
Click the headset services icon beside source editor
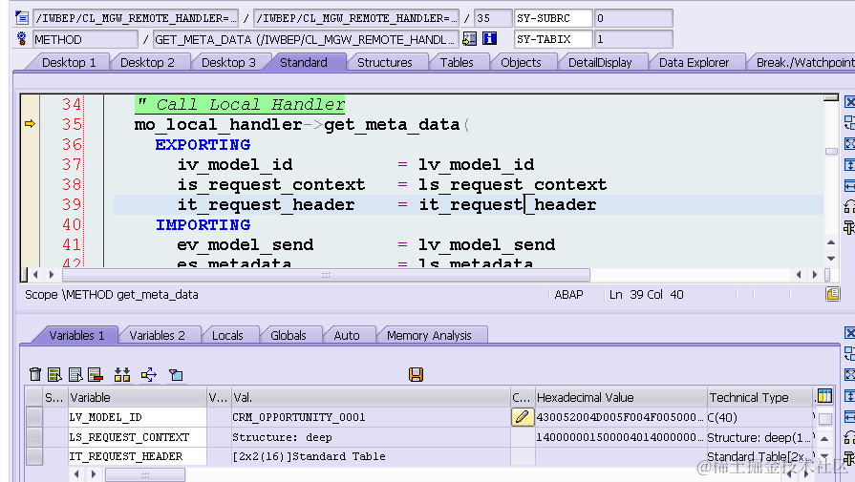[849, 206]
